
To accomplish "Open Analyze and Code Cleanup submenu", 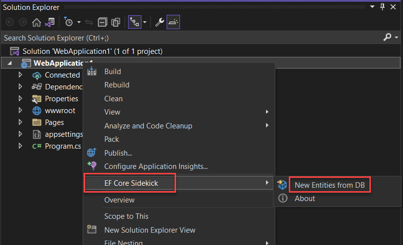I will (x=179, y=125).
